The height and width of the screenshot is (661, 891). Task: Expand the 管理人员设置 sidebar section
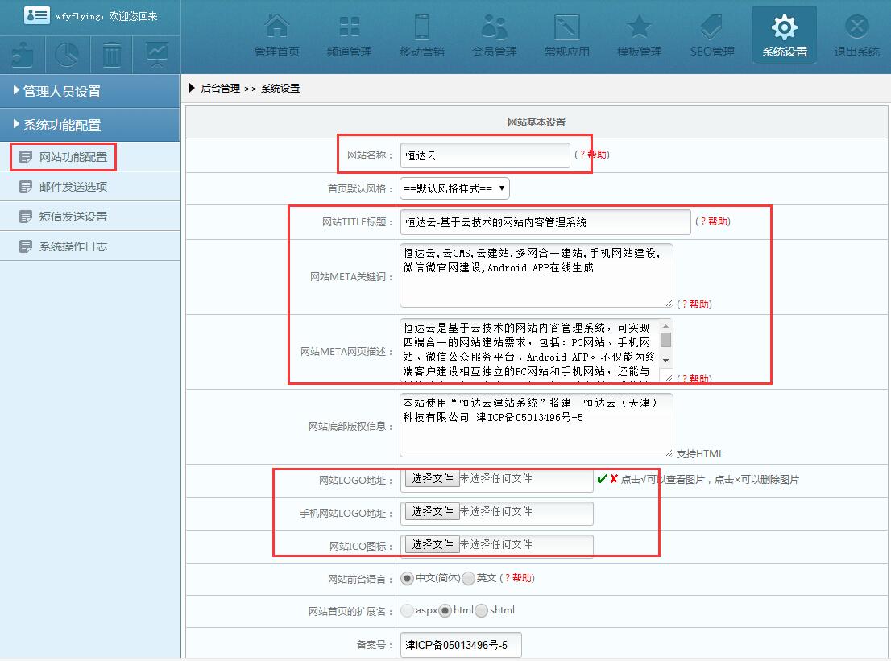[x=90, y=92]
